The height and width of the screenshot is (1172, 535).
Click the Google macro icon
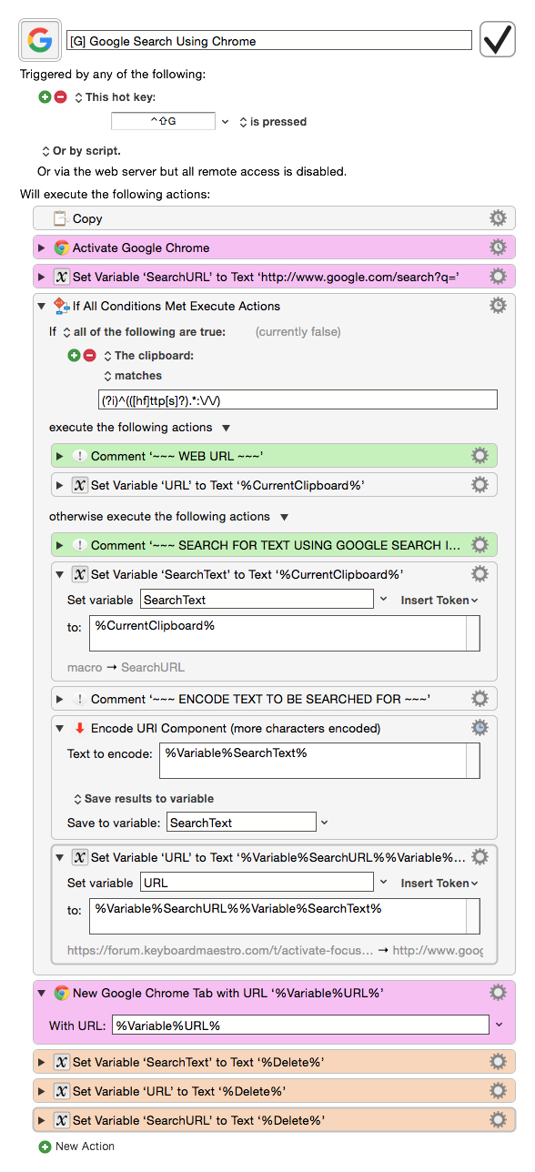coord(41,40)
